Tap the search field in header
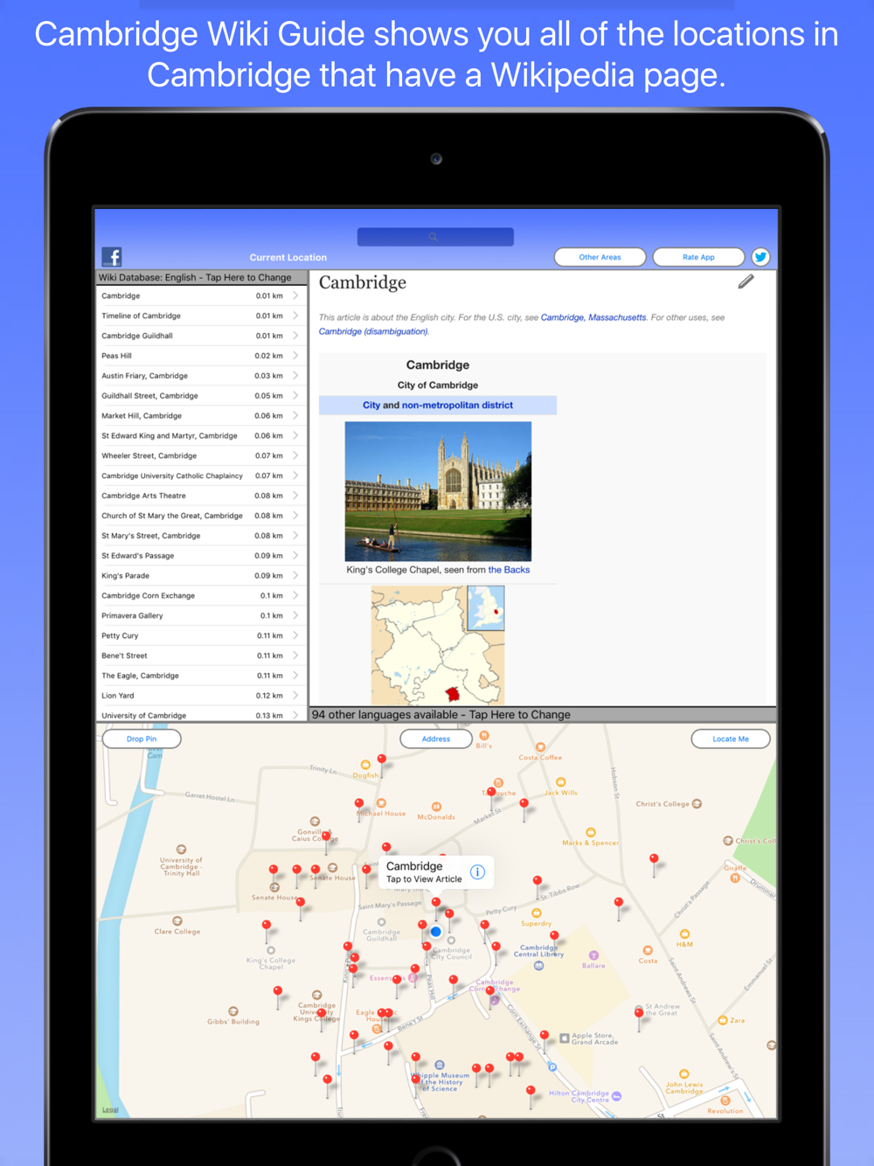 [x=435, y=237]
